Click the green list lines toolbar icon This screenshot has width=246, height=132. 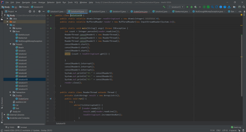coord(204,7)
